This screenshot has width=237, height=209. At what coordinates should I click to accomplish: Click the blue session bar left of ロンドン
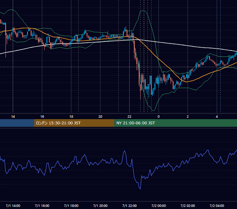[x=17, y=123]
